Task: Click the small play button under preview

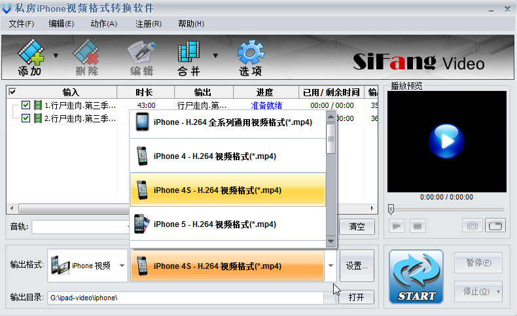Action: pyautogui.click(x=397, y=226)
